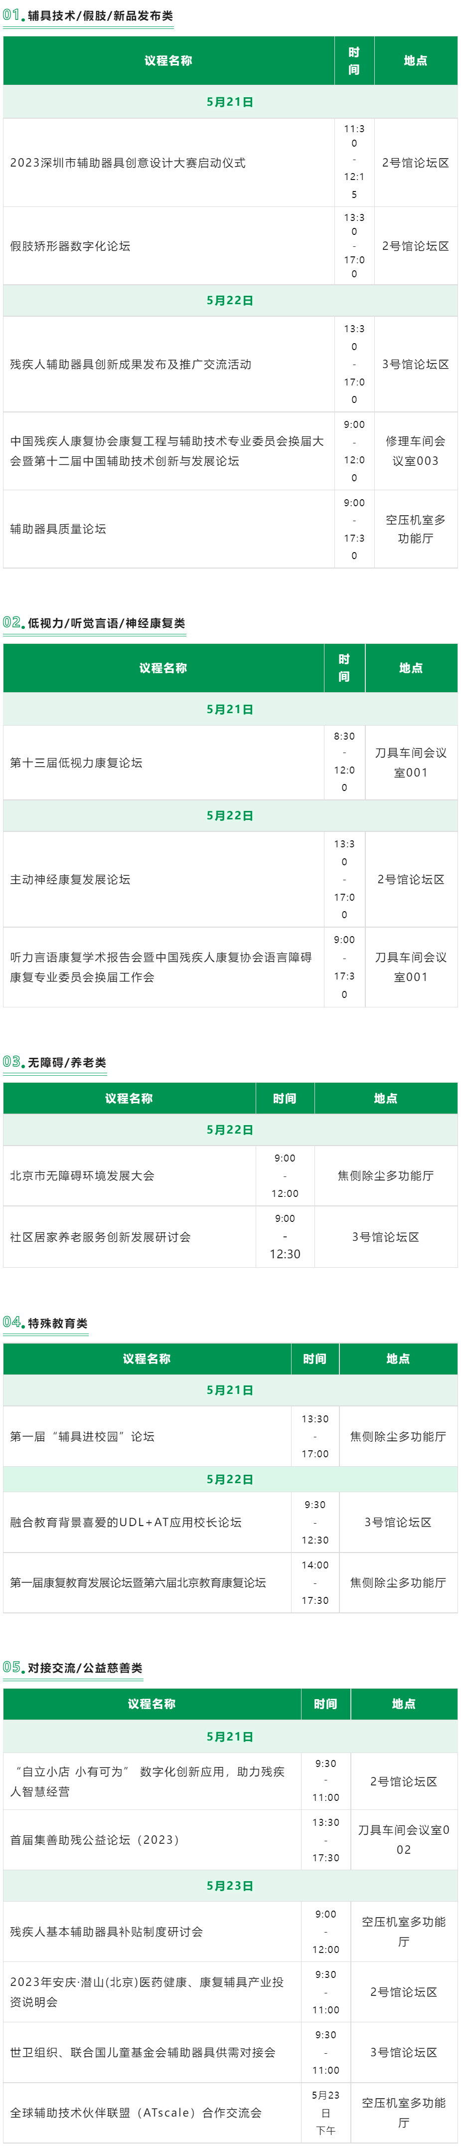This screenshot has height=2147, width=461.
Task: Select the 第十三届低视力康复论坛 row
Action: pyautogui.click(x=230, y=763)
